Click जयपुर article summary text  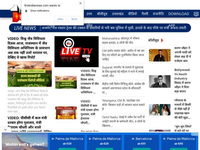[x=28, y=101]
